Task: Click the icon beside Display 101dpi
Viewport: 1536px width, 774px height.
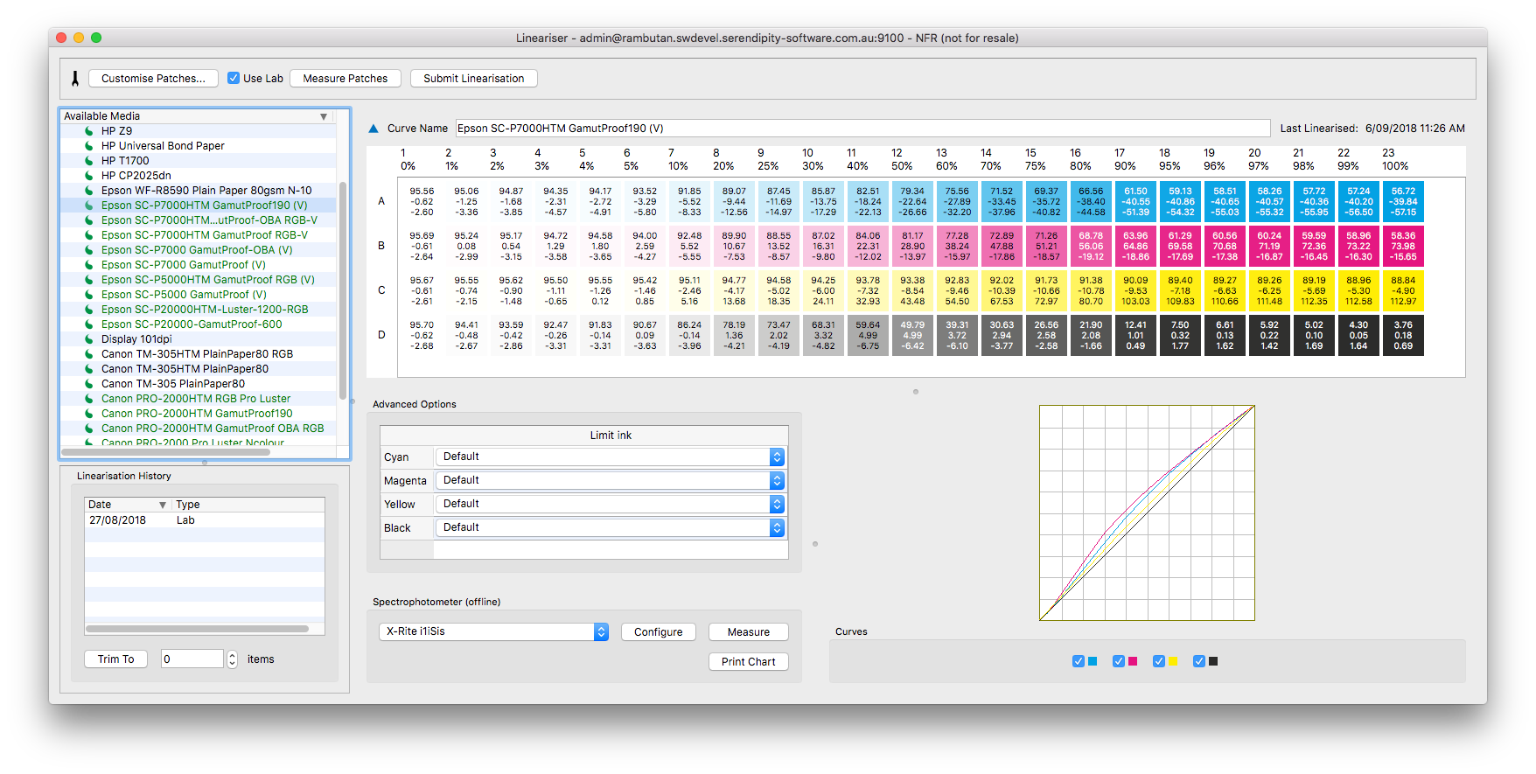Action: [89, 339]
